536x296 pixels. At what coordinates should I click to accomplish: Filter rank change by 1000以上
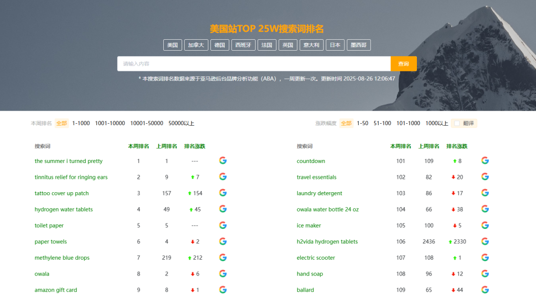pyautogui.click(x=437, y=123)
